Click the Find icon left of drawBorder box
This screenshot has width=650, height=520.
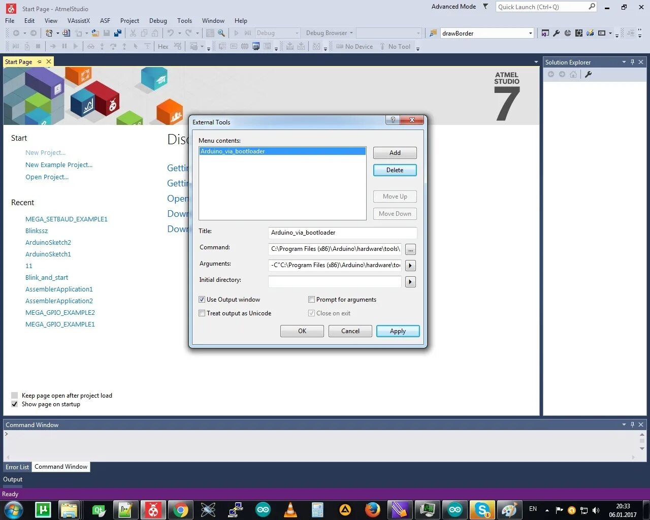point(433,33)
